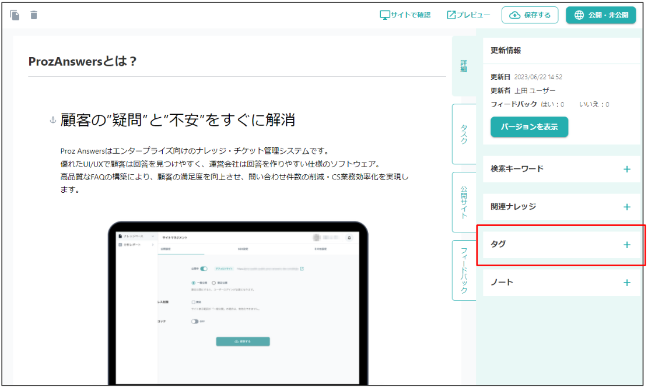Click the article title ProzAnswersとは？
The image size is (648, 388).
tap(82, 62)
